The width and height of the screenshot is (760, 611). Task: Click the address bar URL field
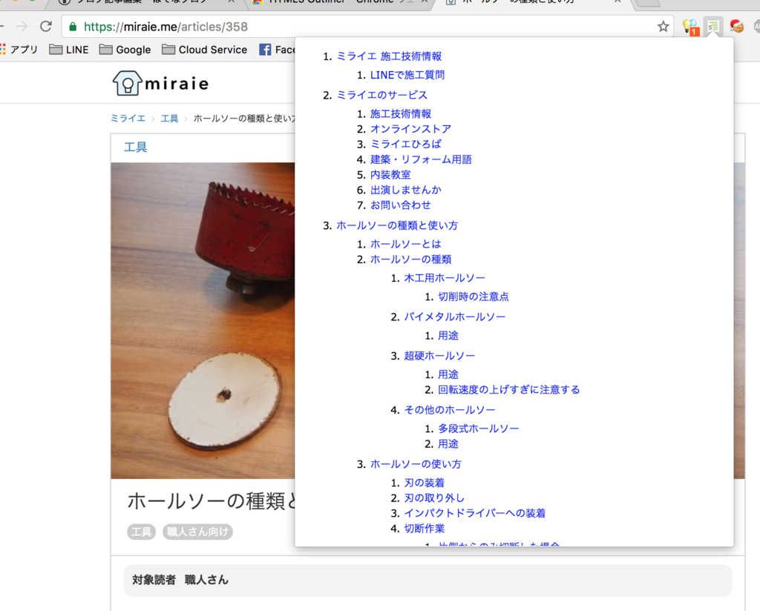[368, 27]
